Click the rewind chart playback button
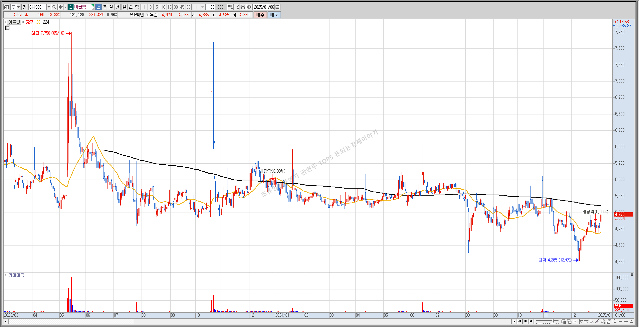Image resolution: width=639 pixels, height=328 pixels. pos(520,321)
